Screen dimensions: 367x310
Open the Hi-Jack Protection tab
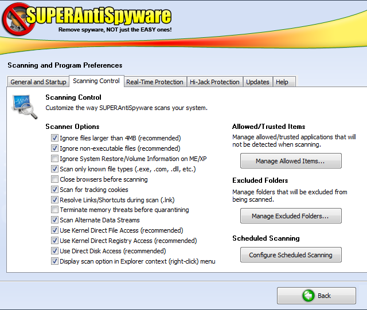(x=214, y=82)
